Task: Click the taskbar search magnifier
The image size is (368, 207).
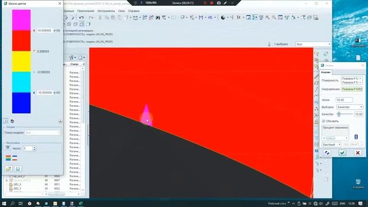Action: pyautogui.click(x=13, y=204)
